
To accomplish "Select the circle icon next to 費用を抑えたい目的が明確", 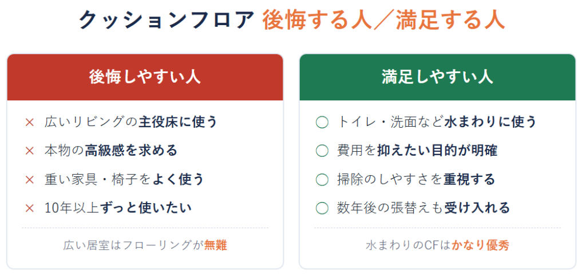I will click(x=322, y=151).
